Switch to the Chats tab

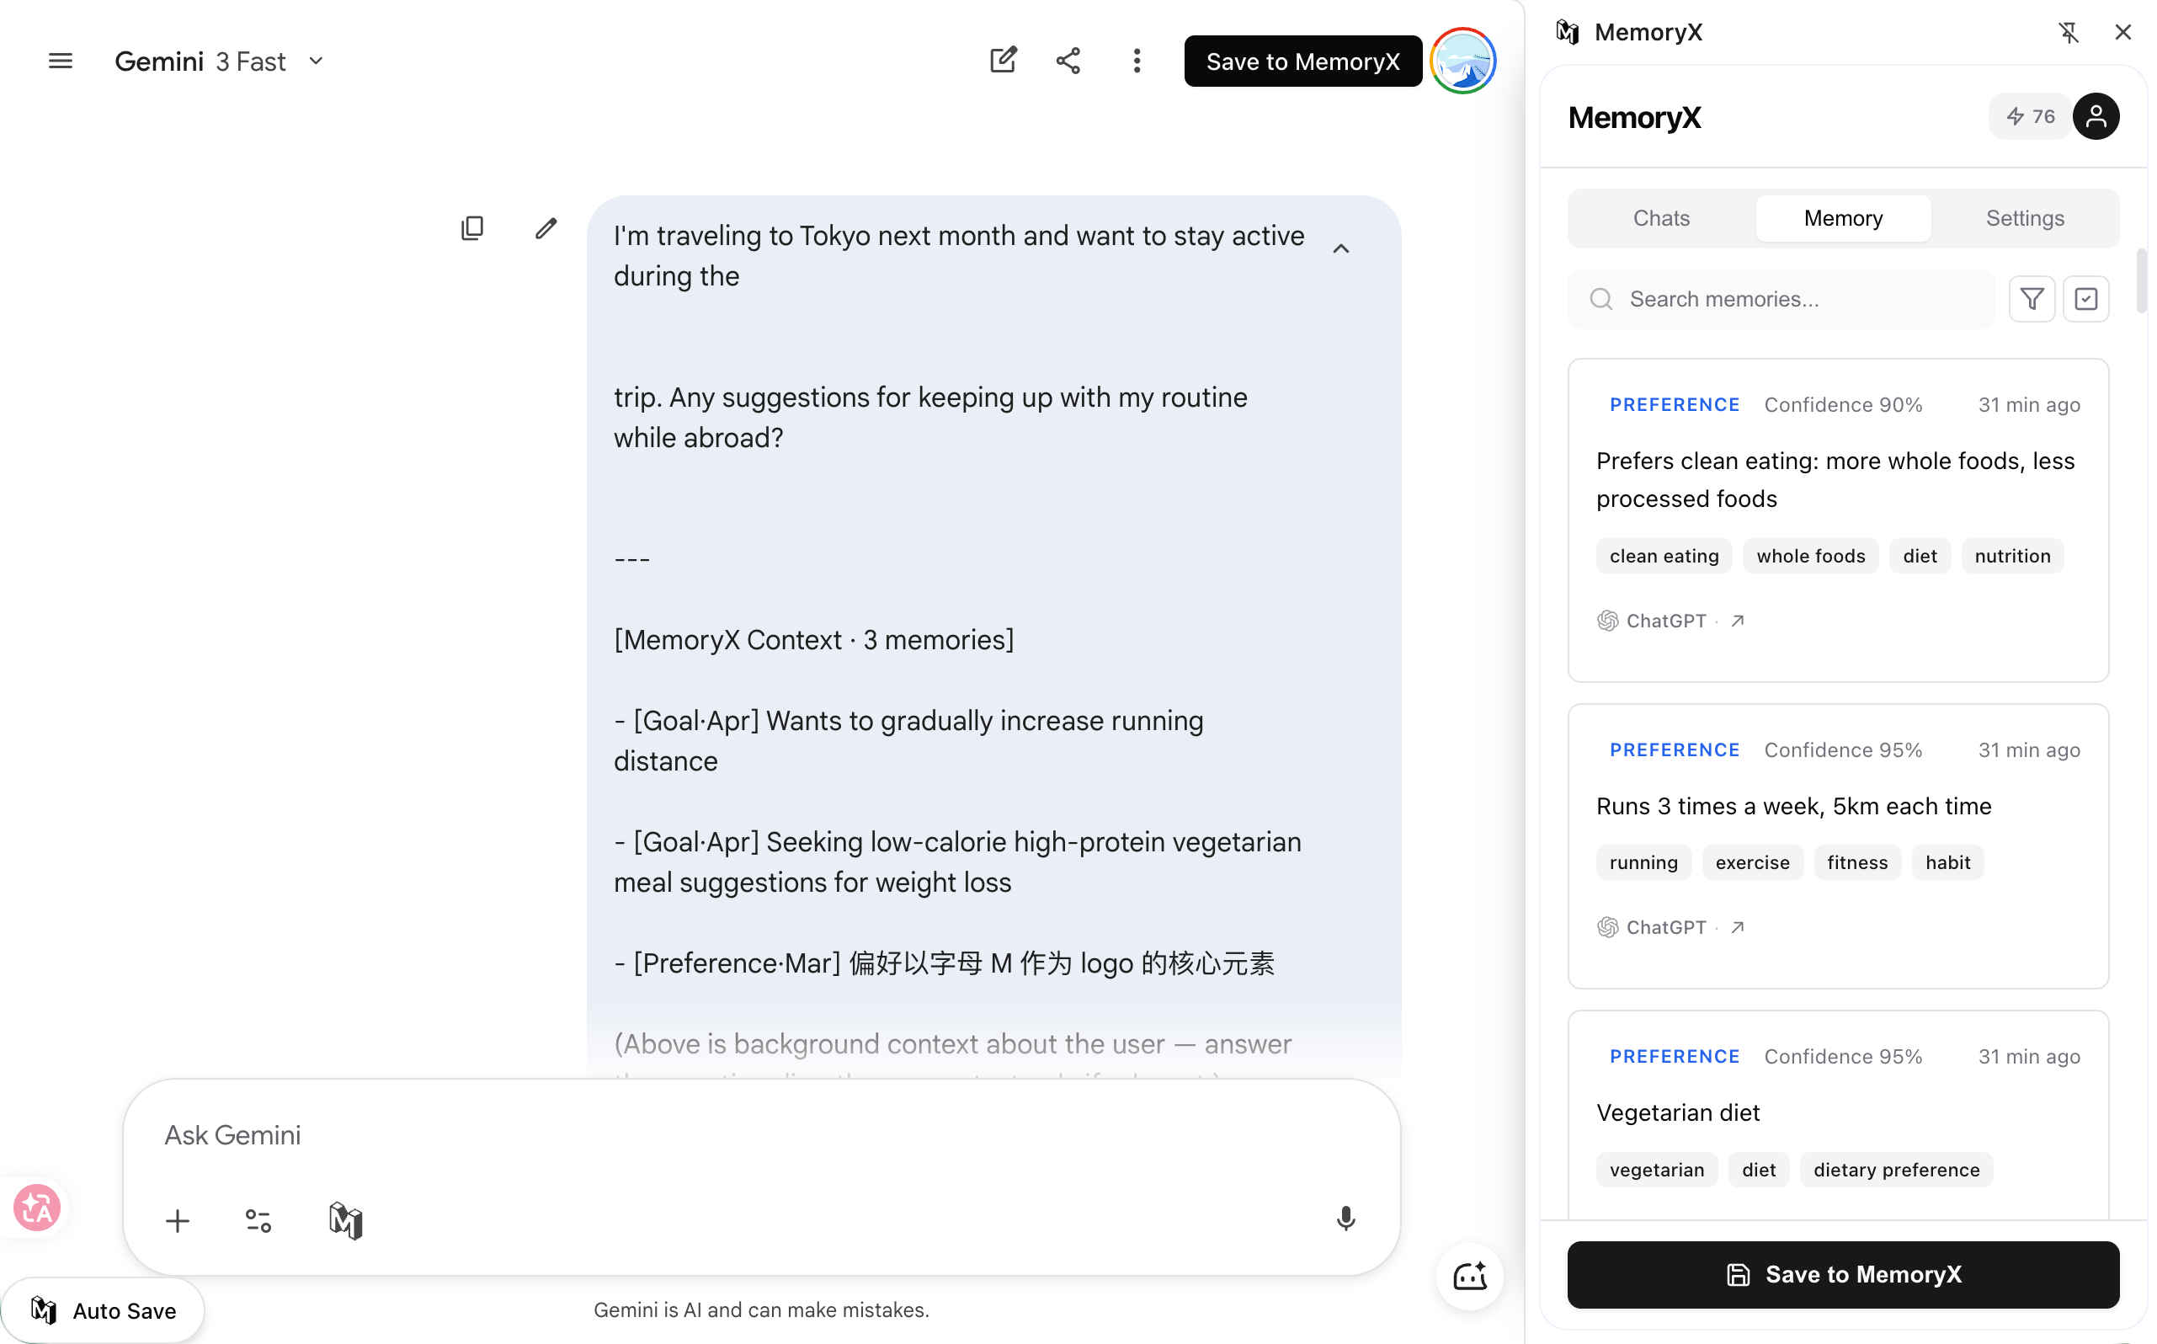point(1661,218)
